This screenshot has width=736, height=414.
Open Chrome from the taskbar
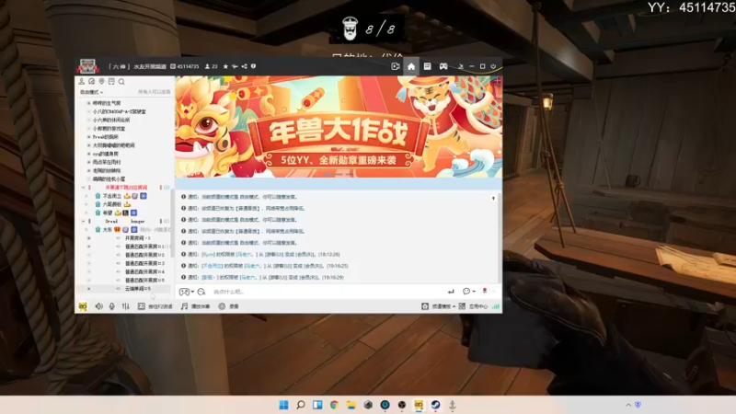click(x=334, y=405)
